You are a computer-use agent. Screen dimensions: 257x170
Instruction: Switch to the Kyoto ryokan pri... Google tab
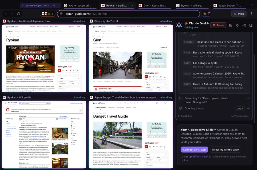(x=80, y=5)
